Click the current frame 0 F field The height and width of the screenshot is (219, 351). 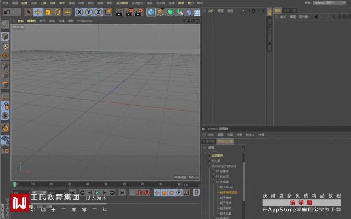coord(191,185)
